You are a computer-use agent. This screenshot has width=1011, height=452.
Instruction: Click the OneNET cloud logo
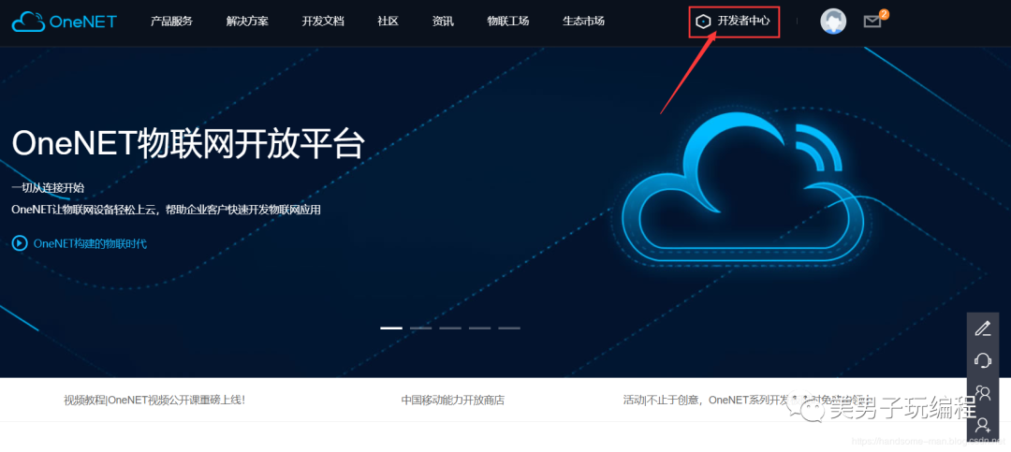pyautogui.click(x=64, y=22)
